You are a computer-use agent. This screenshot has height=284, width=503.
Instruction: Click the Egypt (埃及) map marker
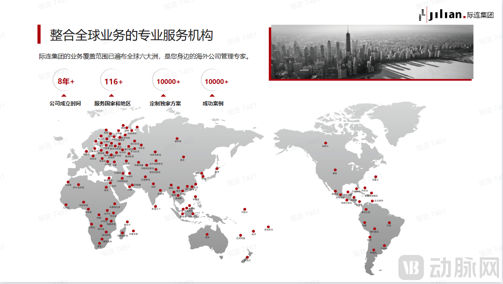click(106, 187)
